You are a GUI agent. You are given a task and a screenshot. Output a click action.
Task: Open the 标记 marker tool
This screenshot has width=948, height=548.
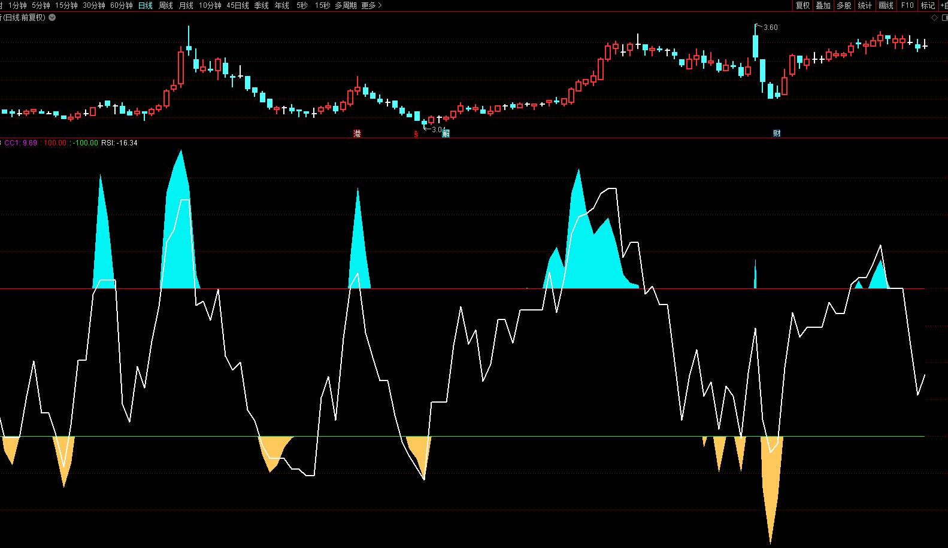928,5
